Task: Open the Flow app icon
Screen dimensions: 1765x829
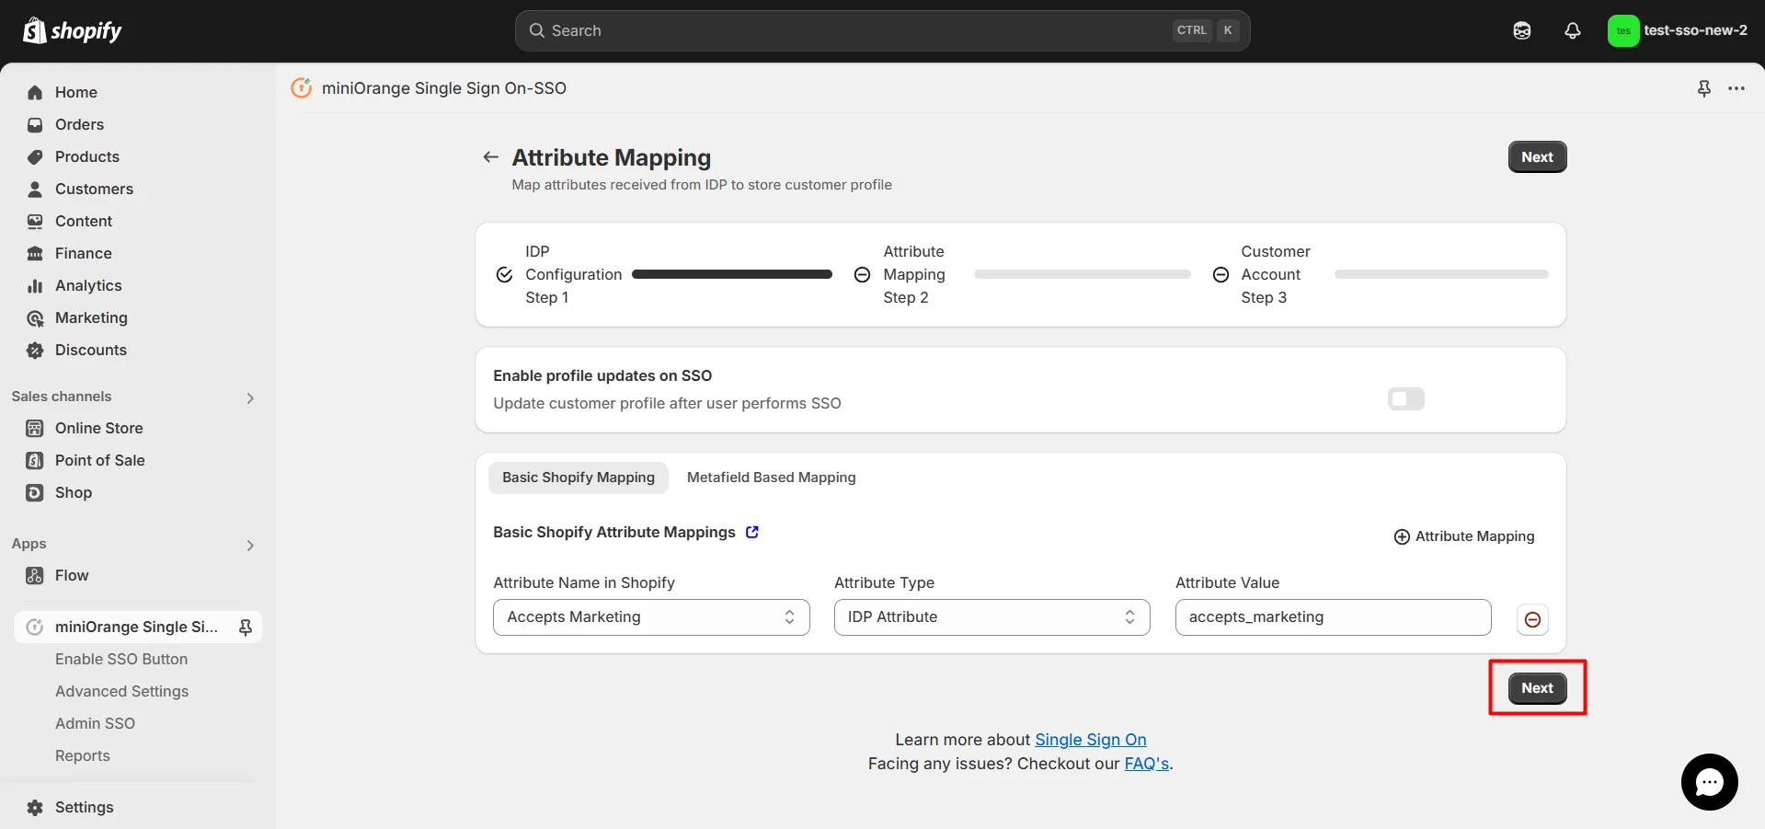Action: coord(35,575)
